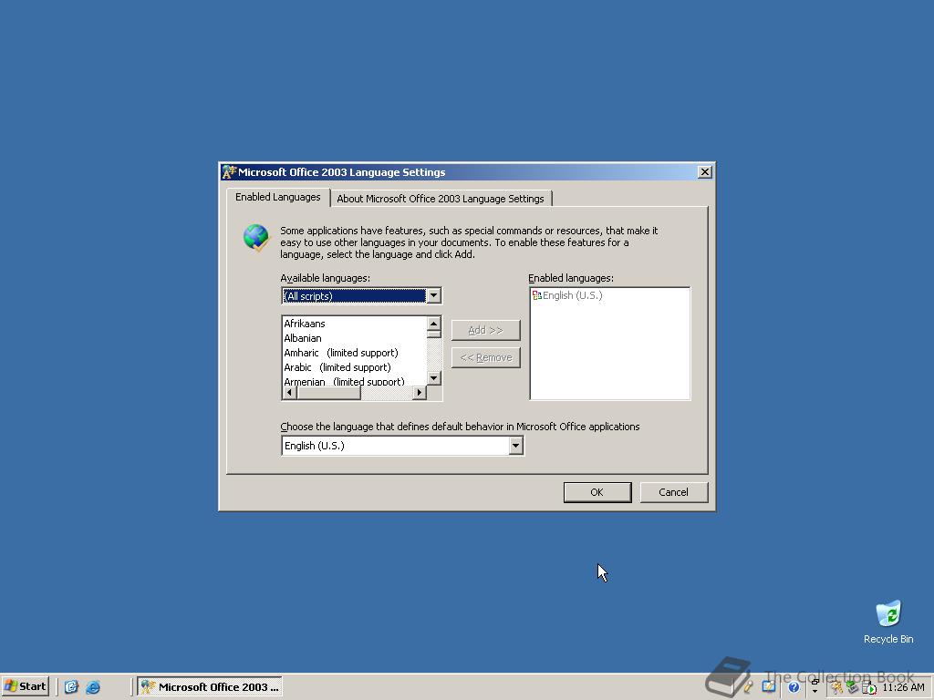Click the Language Settings title bar icon
The height and width of the screenshot is (700, 934).
(229, 172)
